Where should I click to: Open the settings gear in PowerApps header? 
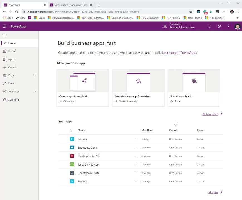219,26
